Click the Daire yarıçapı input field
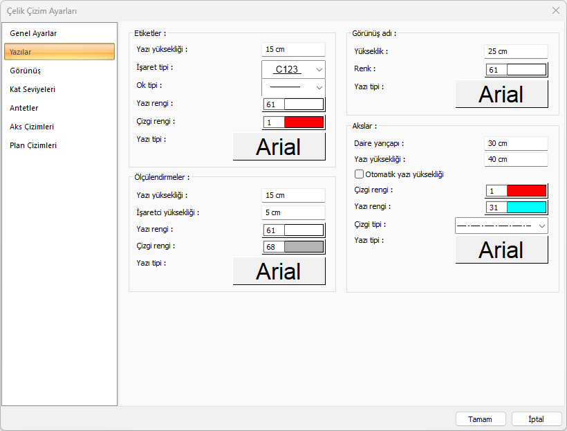This screenshot has height=431, width=567. (x=516, y=143)
